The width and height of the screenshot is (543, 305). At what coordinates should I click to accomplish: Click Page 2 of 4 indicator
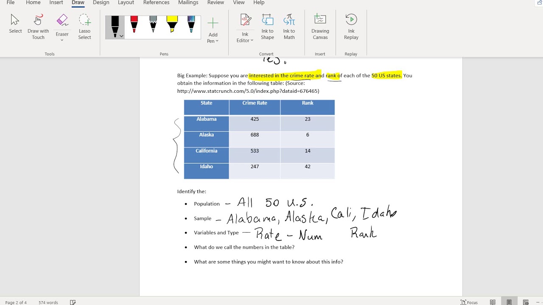pyautogui.click(x=16, y=302)
